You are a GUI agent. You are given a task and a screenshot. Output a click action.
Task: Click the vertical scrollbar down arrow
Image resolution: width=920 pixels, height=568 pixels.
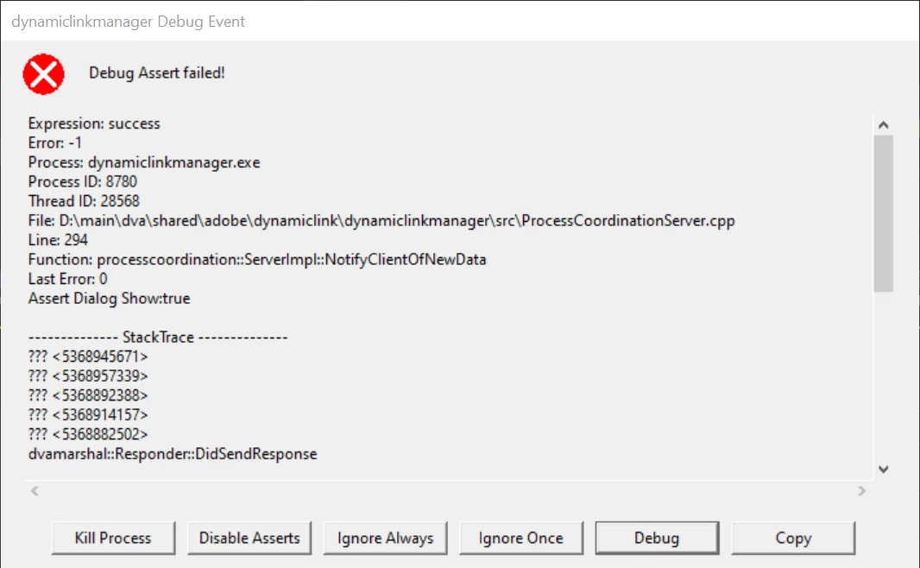click(883, 469)
